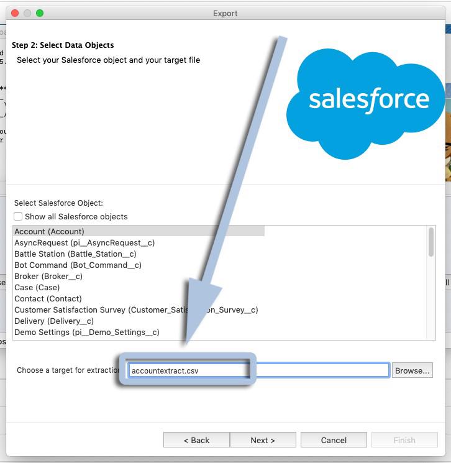
Task: Enable Show all Salesforce objects checkbox
Action: pyautogui.click(x=19, y=217)
